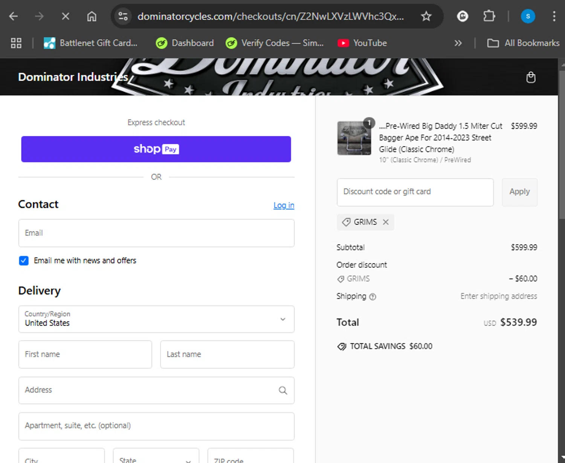The width and height of the screenshot is (565, 463).
Task: Show more bookmarks with double chevron
Action: click(x=458, y=43)
